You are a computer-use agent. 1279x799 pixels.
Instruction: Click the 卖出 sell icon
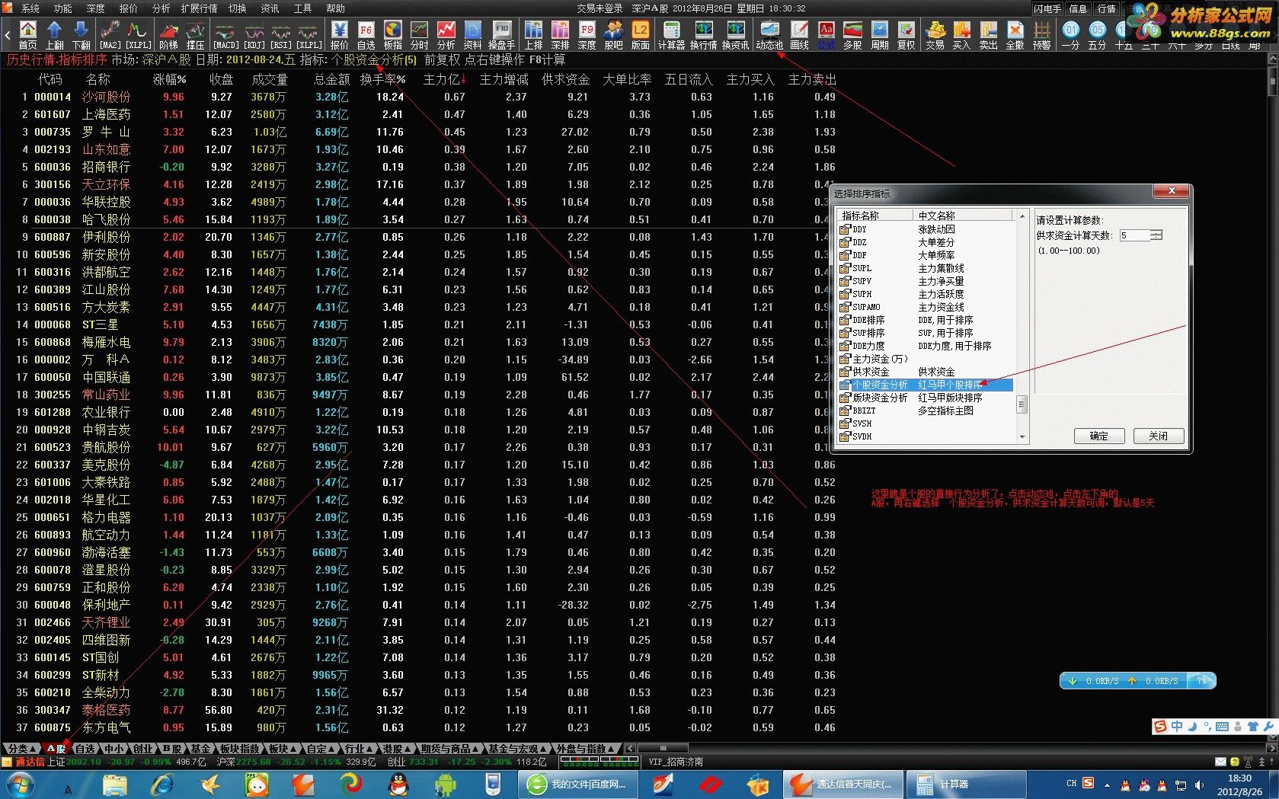tap(989, 35)
